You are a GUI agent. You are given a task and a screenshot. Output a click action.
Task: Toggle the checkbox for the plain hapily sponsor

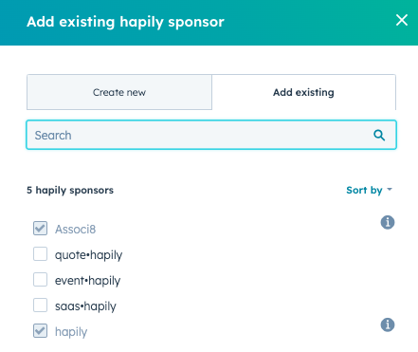(40, 331)
